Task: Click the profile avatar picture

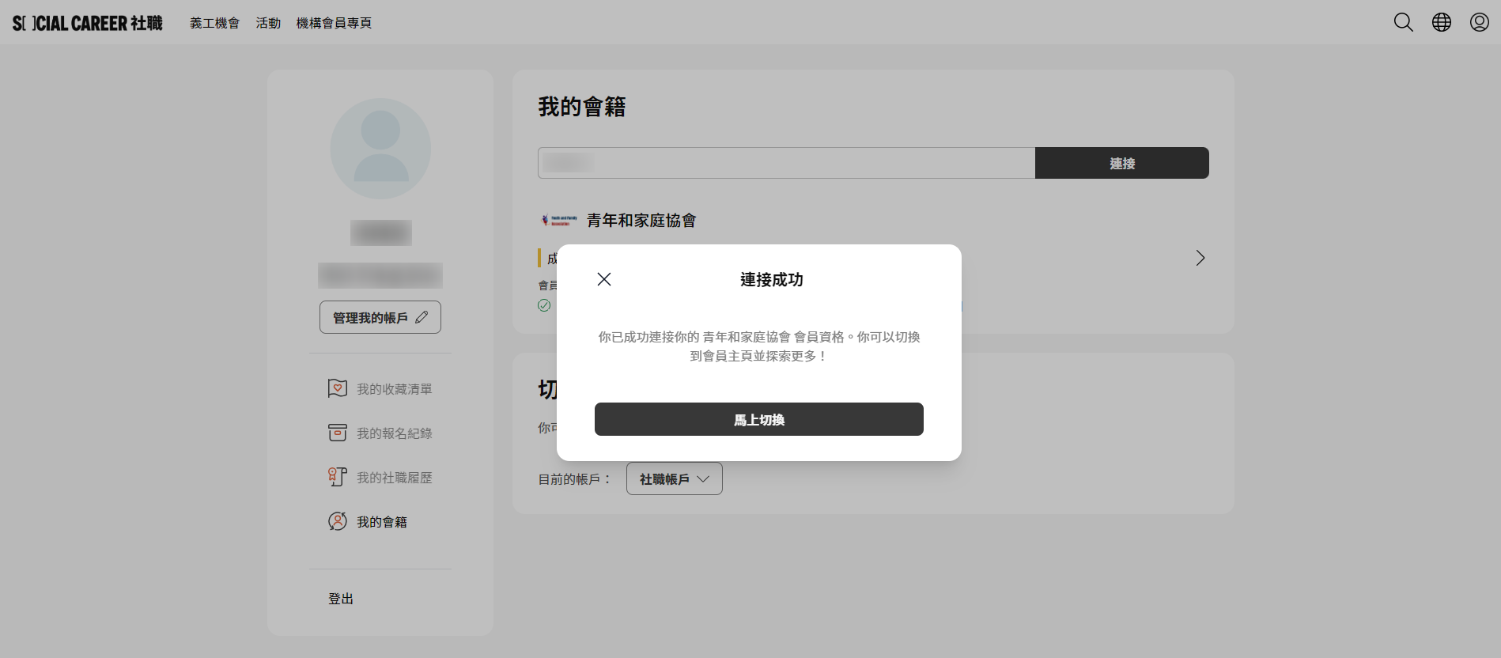Action: [380, 149]
